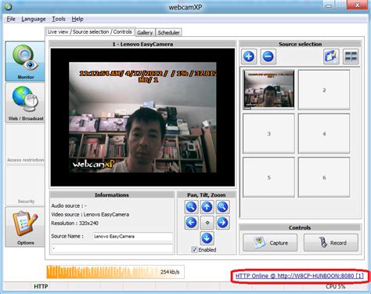
Task: Add a source with the plus icon
Action: (249, 56)
